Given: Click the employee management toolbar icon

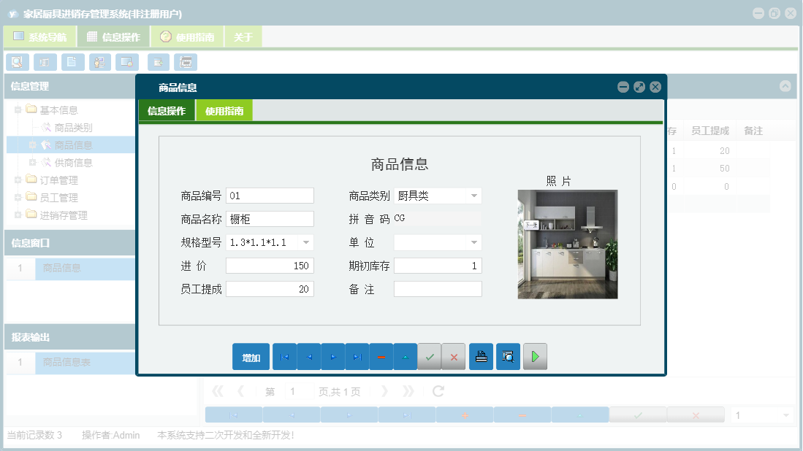Looking at the screenshot, I should (99, 62).
